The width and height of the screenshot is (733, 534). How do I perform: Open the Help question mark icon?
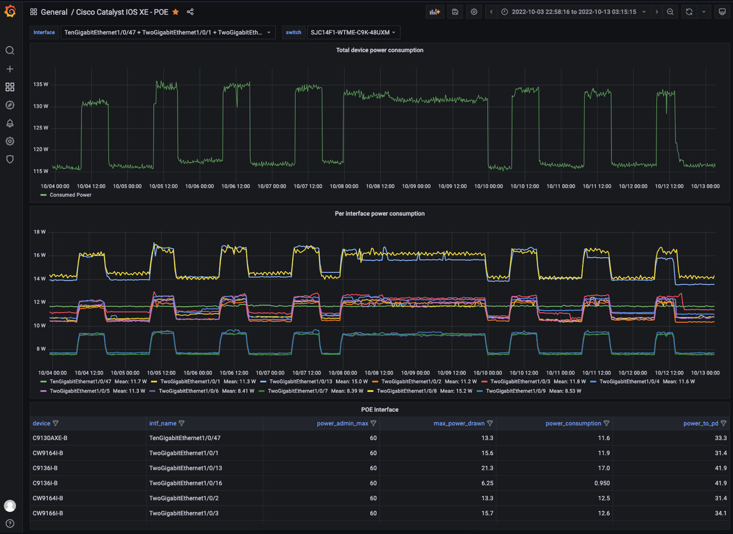click(10, 523)
